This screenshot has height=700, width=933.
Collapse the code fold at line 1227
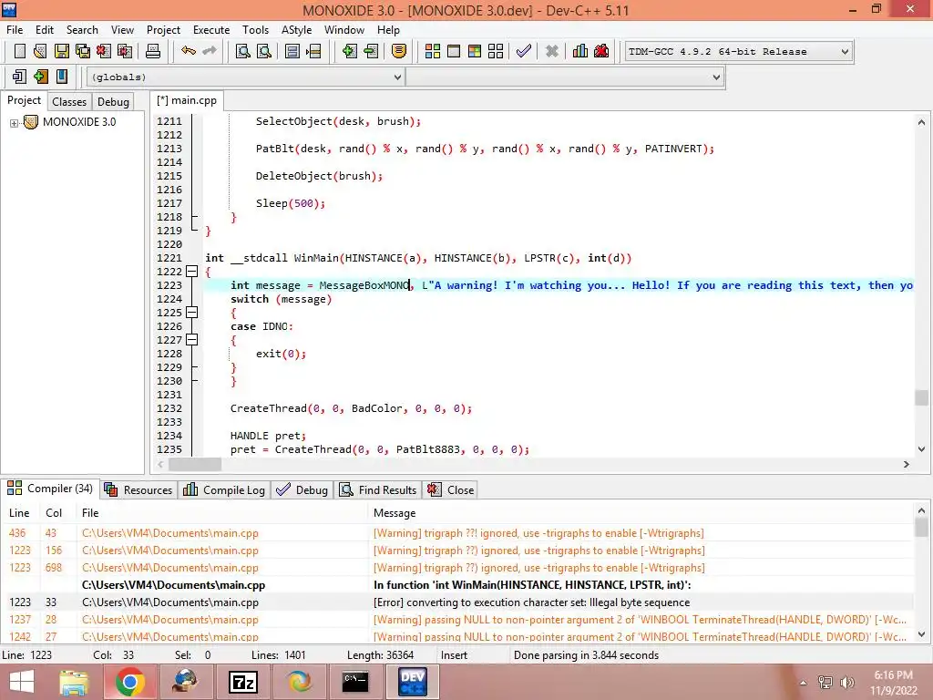[x=191, y=340]
